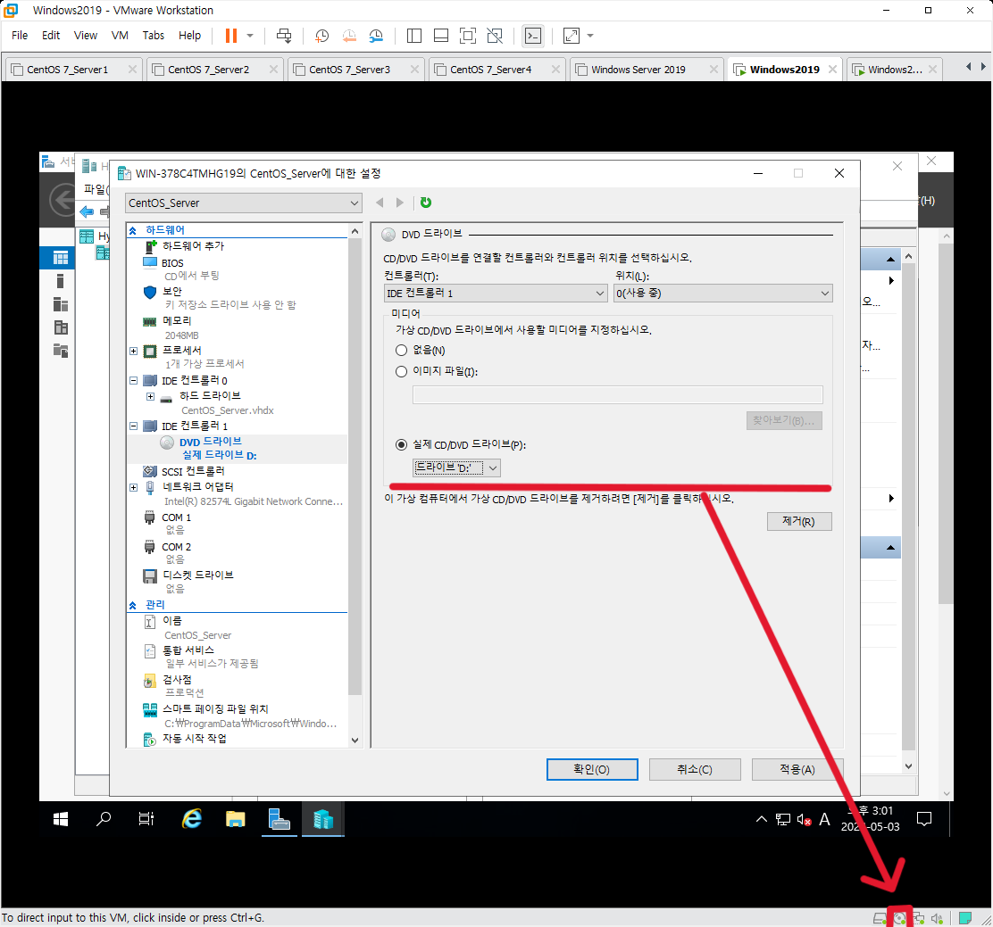Open the 컨트롤러 dropdown showing IDE 컨트롤러 1
Image resolution: width=993 pixels, height=927 pixels.
pyautogui.click(x=496, y=294)
